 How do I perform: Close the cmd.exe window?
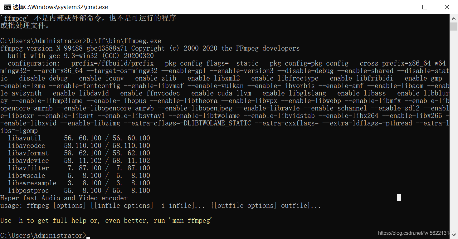(446, 7)
